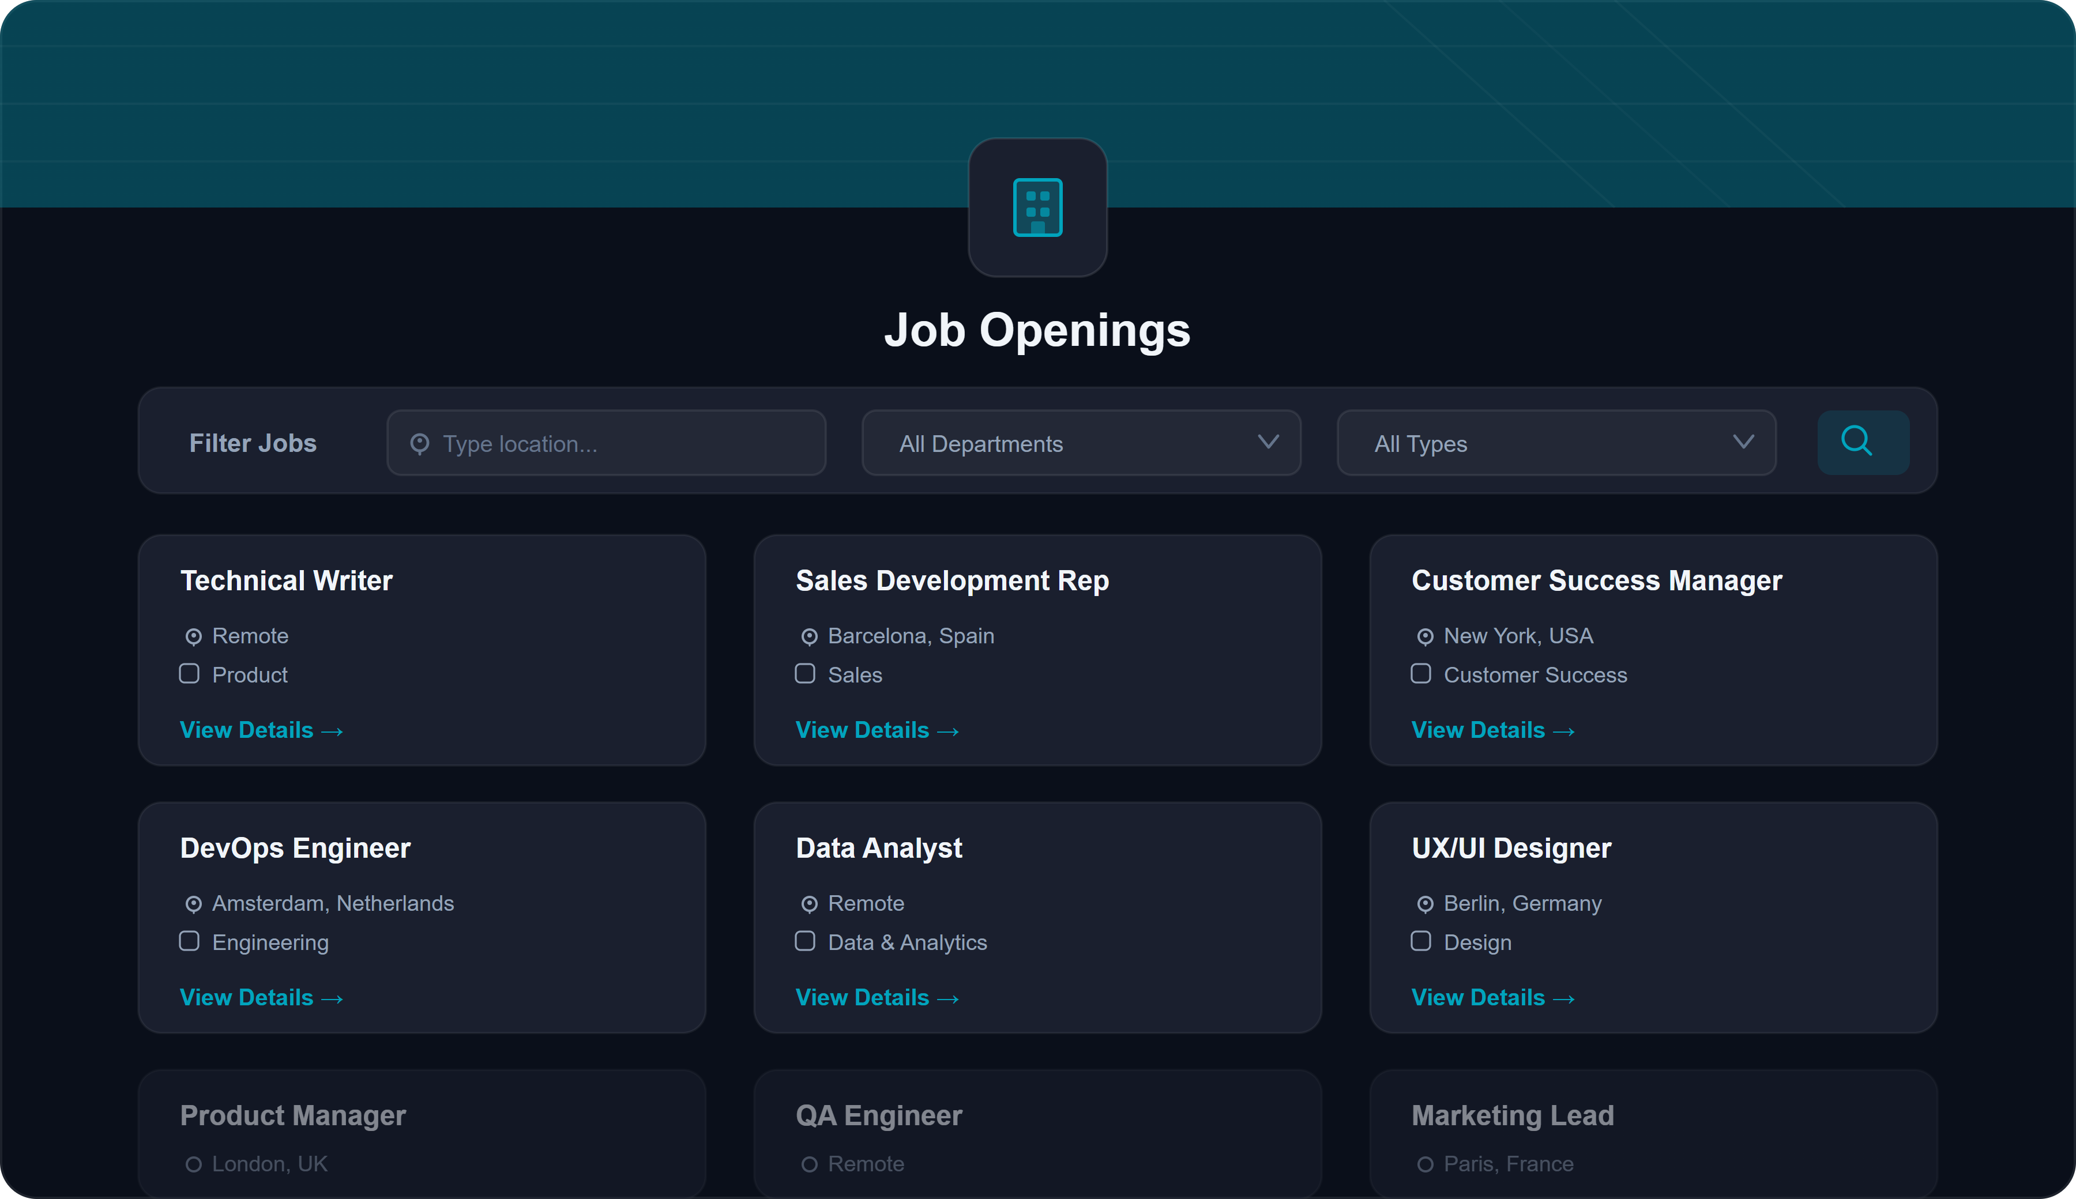Open the All Departments dropdown
Viewport: 2076px width, 1199px height.
pyautogui.click(x=1081, y=443)
